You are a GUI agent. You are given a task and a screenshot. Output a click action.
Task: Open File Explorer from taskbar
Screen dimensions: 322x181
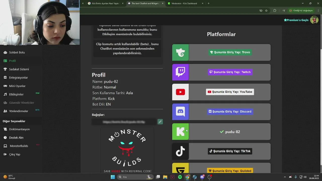coord(165,177)
